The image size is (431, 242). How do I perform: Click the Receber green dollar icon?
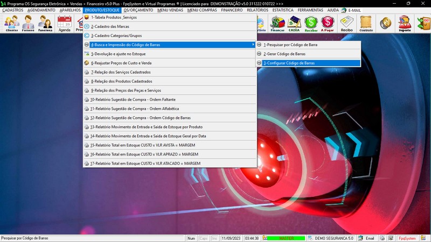click(311, 23)
